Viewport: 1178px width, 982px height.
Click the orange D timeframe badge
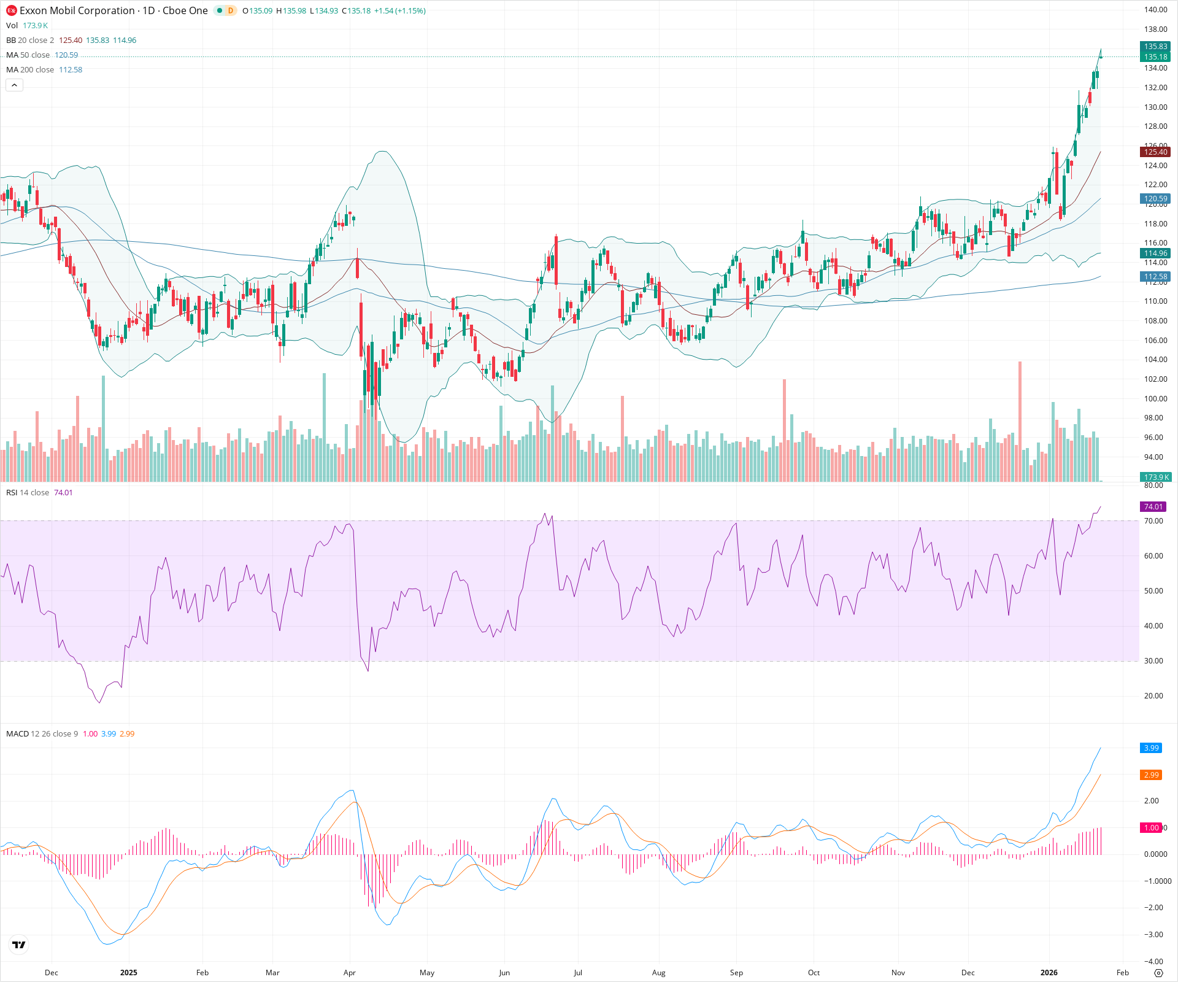229,10
